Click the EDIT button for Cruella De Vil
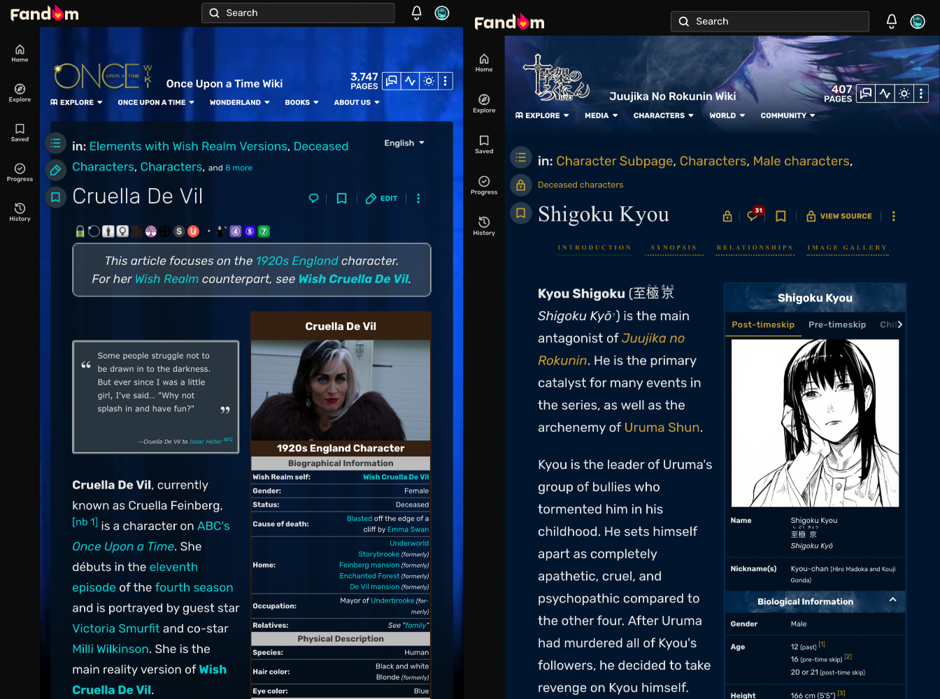 click(381, 199)
